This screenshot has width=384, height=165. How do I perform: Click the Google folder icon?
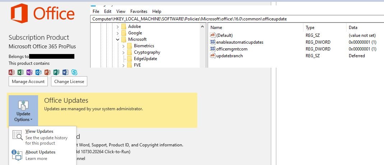(124, 33)
